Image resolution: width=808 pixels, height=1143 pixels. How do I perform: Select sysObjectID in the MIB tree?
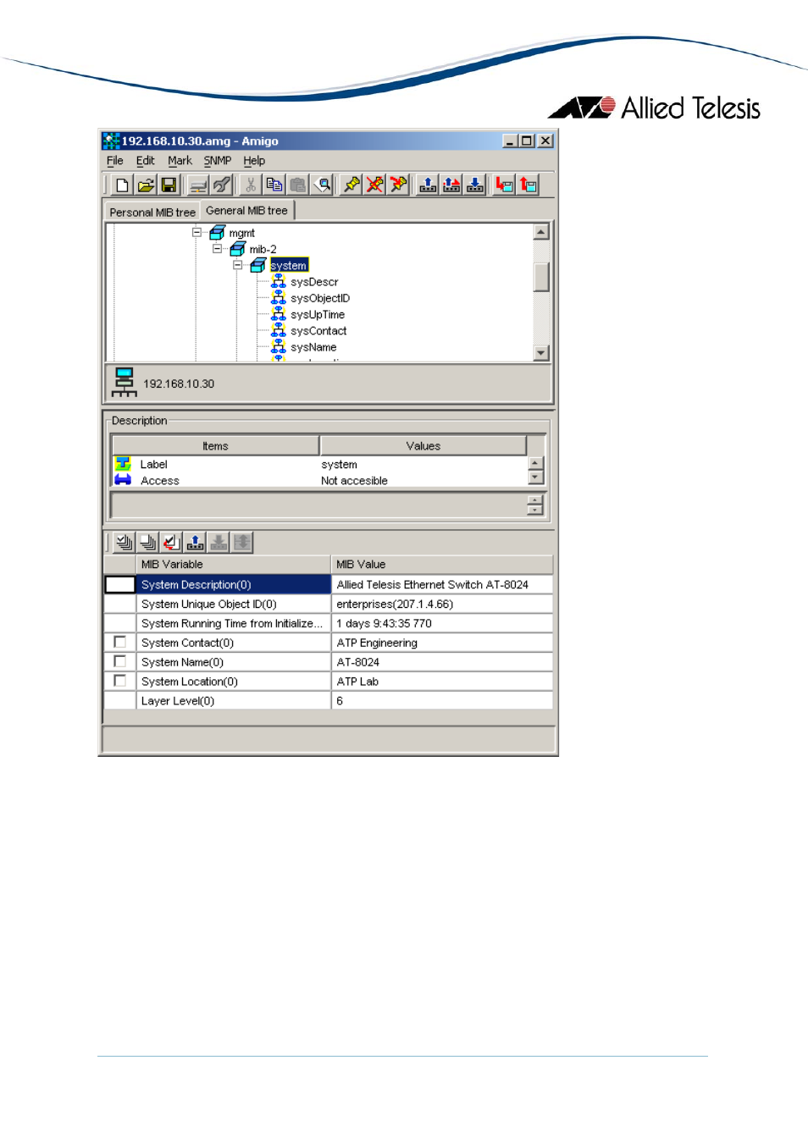[x=320, y=298]
